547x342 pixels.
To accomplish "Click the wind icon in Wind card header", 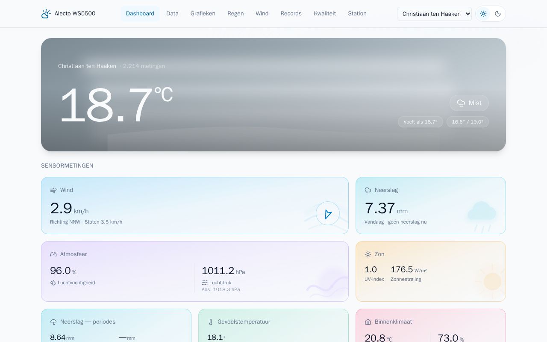I will [x=53, y=190].
